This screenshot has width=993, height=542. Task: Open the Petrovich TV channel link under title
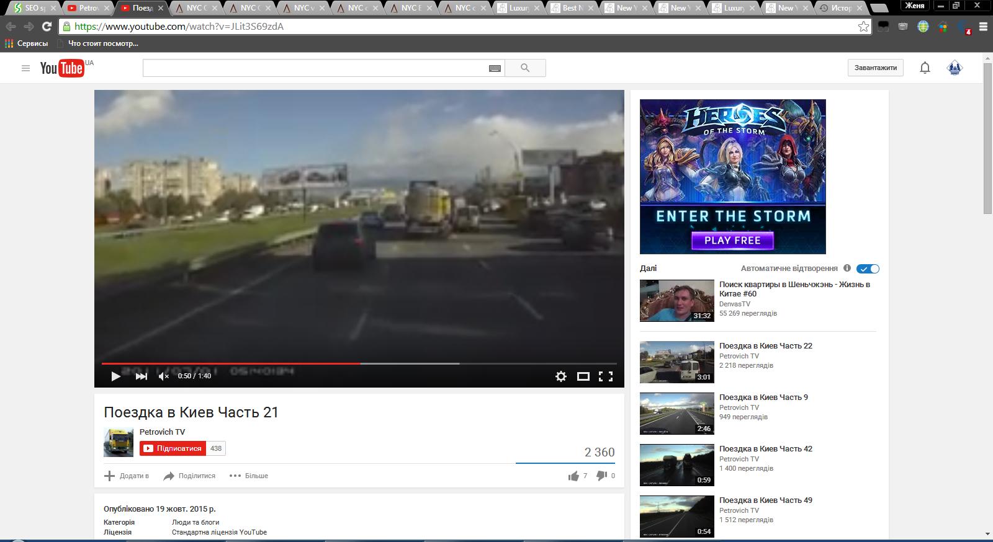point(162,432)
